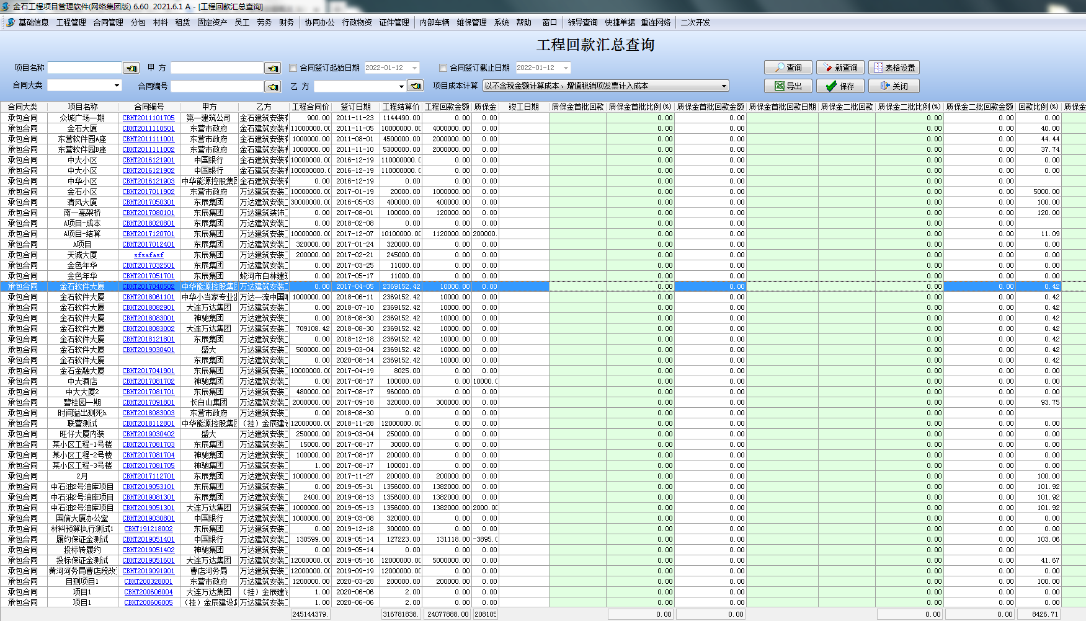1086x621 pixels.
Task: Run the search with the 查询 button
Action: [788, 68]
